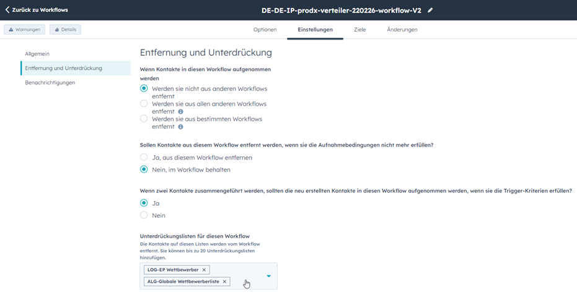This screenshot has width=577, height=305.
Task: Select 'Nein' for merged contacts enrollment
Action: click(144, 215)
